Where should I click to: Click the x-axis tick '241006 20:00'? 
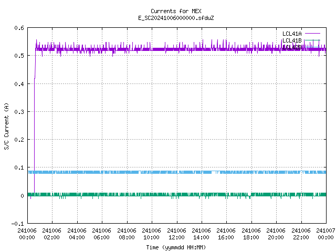[276, 234]
